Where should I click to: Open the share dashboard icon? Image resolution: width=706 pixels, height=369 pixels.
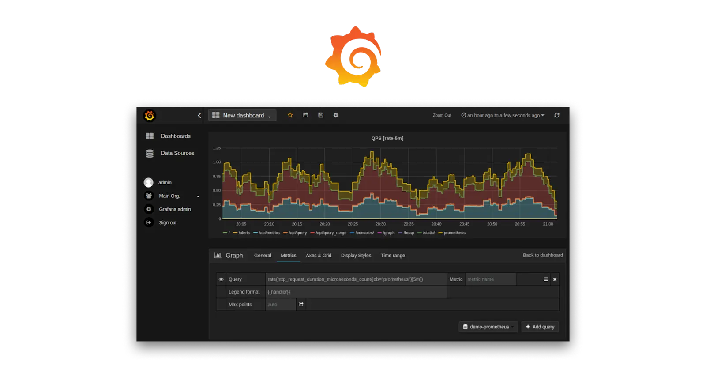(x=305, y=115)
